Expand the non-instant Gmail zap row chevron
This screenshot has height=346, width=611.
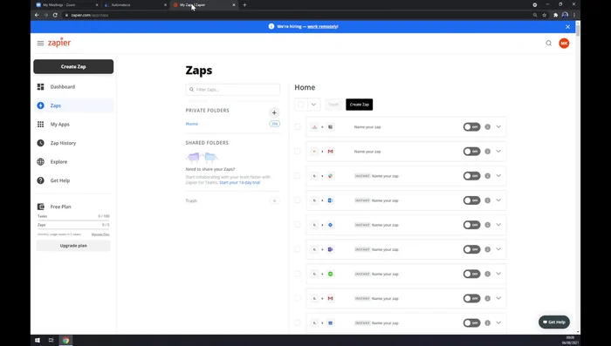coord(498,152)
